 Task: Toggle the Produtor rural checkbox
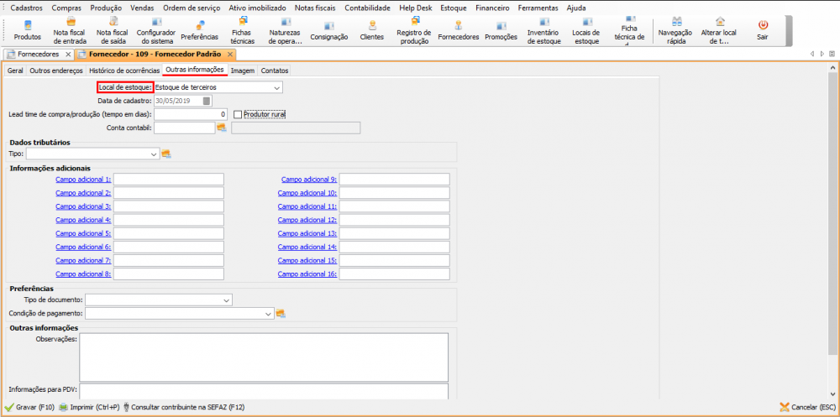point(239,114)
